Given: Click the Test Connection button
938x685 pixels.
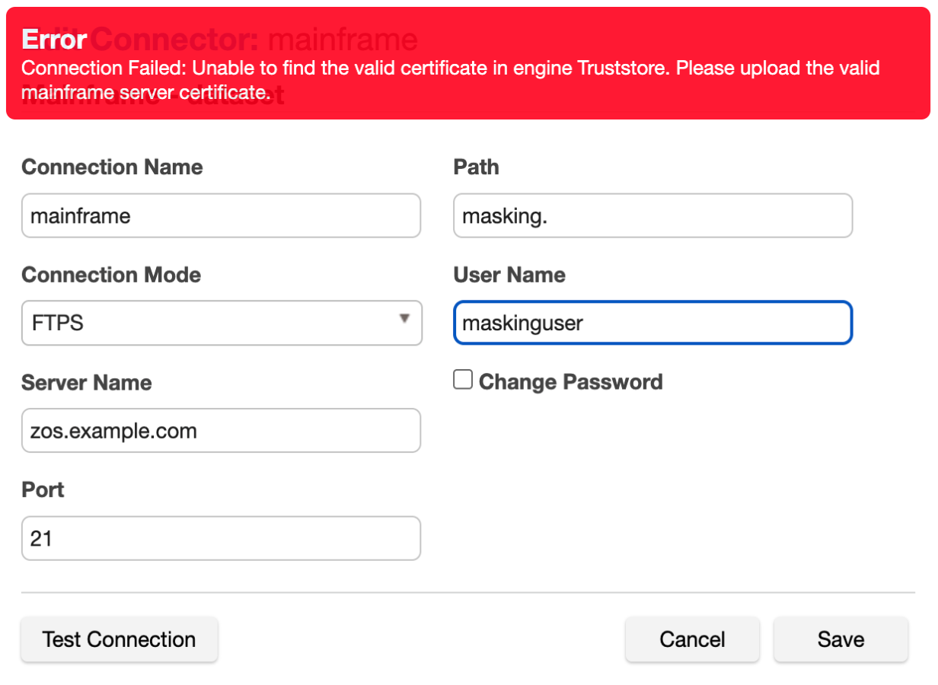Looking at the screenshot, I should (x=119, y=639).
